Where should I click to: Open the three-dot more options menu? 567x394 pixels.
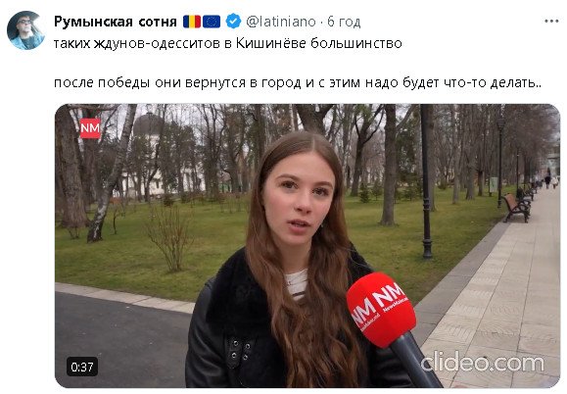point(551,22)
